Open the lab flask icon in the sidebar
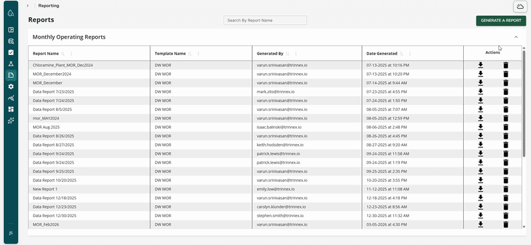Image resolution: width=531 pixels, height=245 pixels. pyautogui.click(x=11, y=64)
